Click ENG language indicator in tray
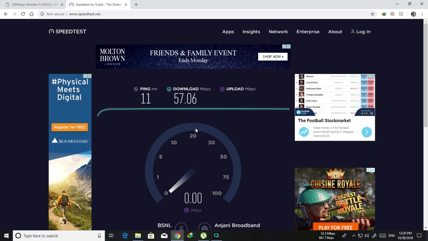428x241 pixels. 392,236
